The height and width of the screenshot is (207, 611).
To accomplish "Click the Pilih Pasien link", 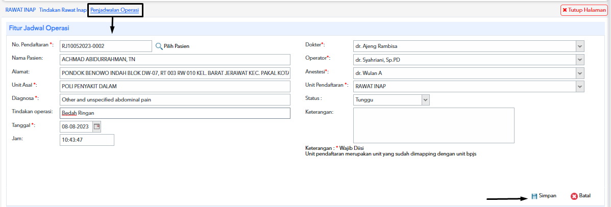I will click(177, 46).
